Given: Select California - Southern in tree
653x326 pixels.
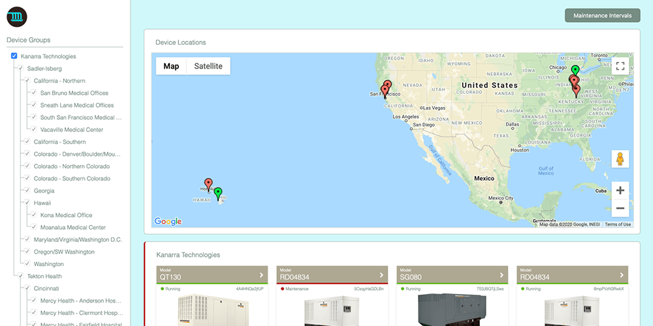Looking at the screenshot, I should [59, 141].
